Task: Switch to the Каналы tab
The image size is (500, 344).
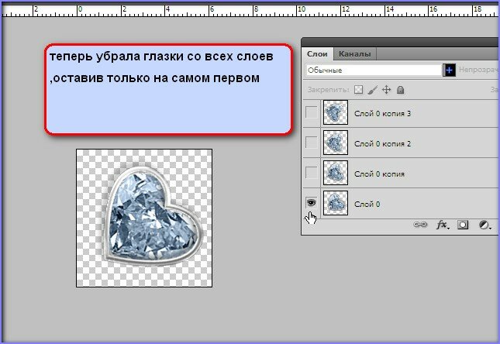Action: [354, 54]
